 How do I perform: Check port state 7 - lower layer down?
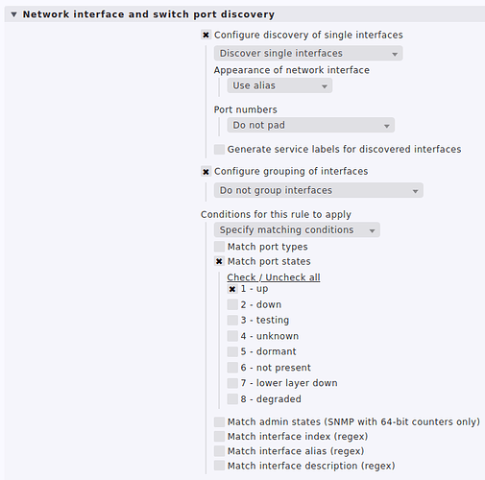pyautogui.click(x=232, y=383)
